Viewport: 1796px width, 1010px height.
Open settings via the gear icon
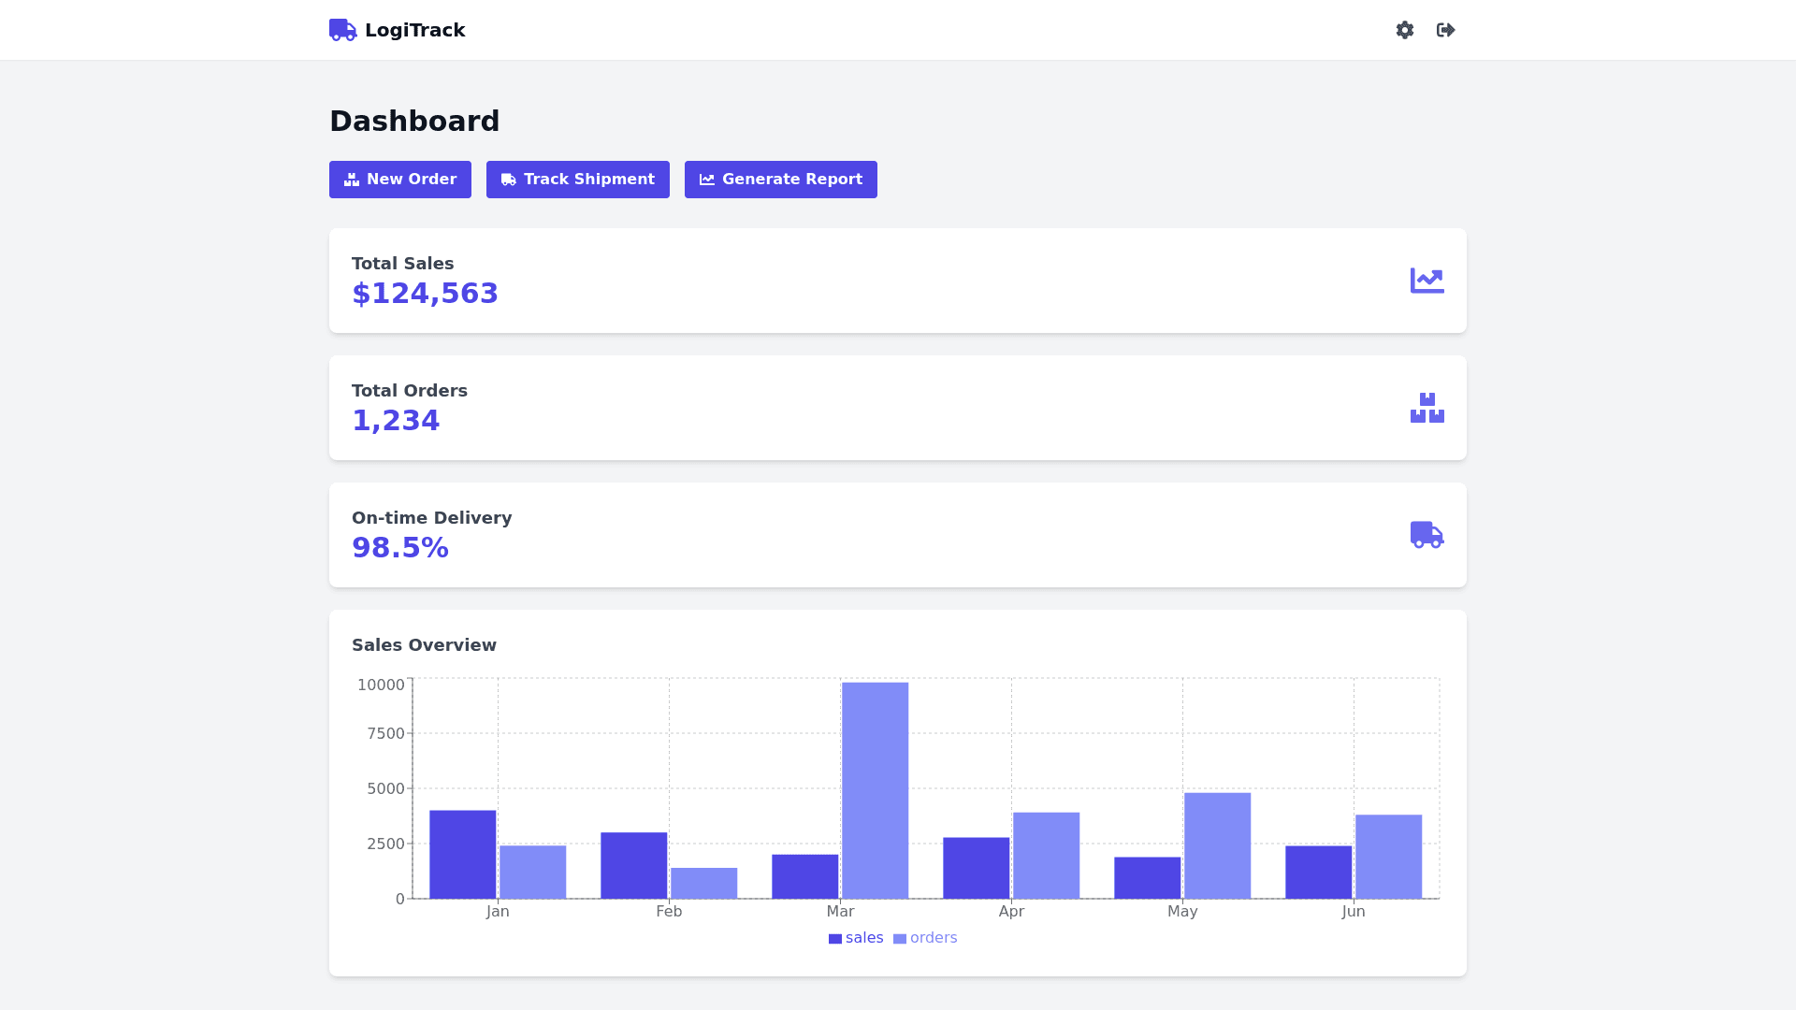(x=1405, y=30)
